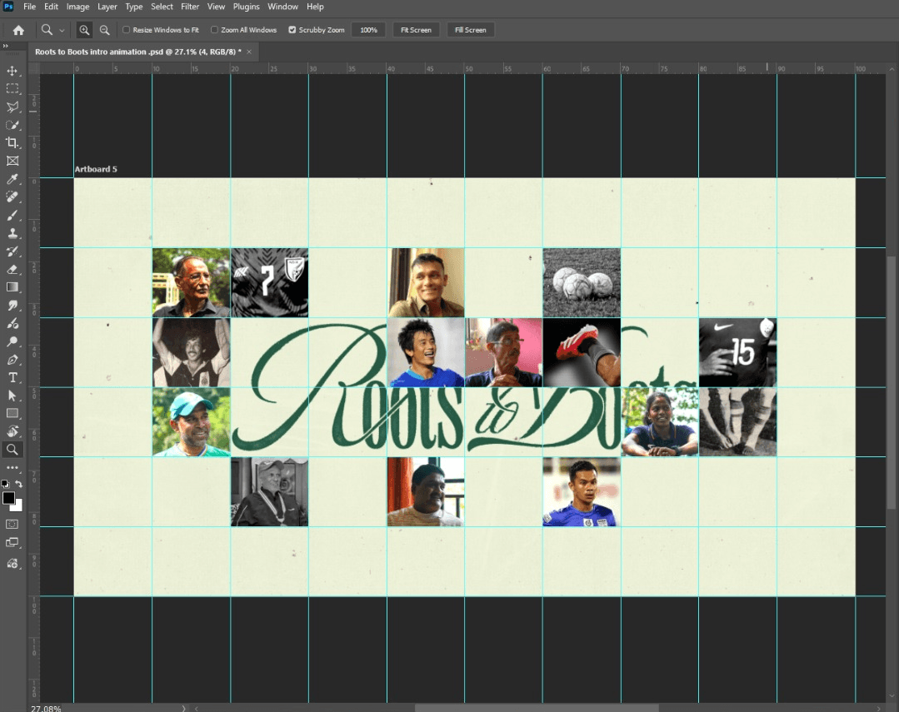Select the Smudge tool
This screenshot has width=899, height=712.
point(12,306)
